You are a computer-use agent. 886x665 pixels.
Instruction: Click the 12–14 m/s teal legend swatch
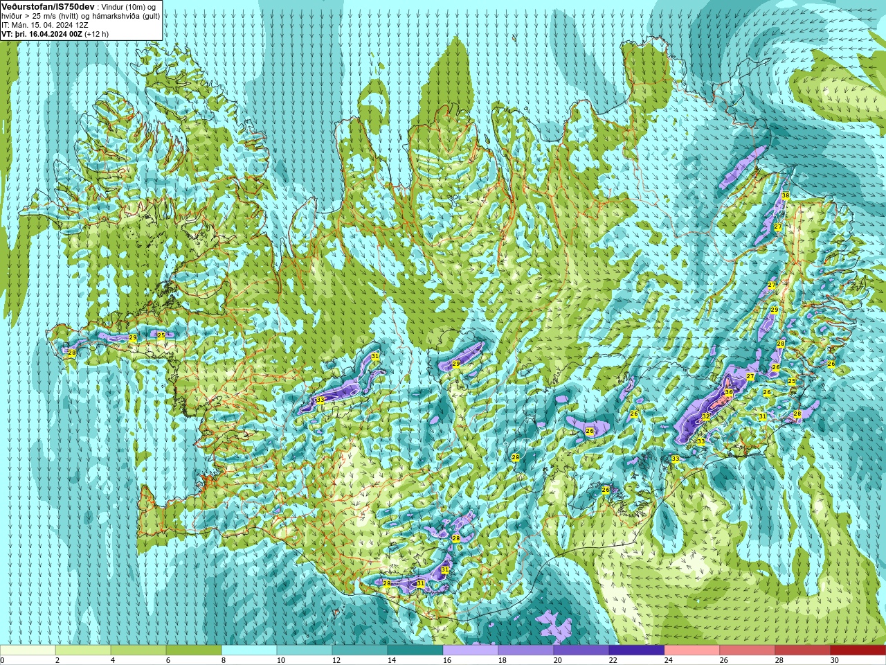coord(360,650)
